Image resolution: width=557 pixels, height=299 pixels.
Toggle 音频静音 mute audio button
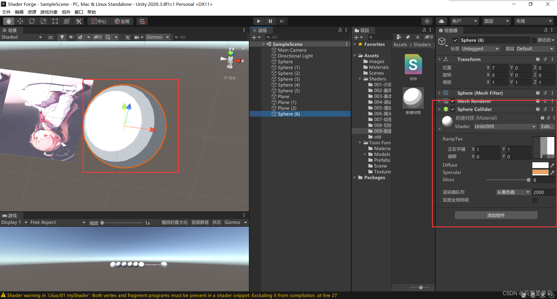(200, 222)
